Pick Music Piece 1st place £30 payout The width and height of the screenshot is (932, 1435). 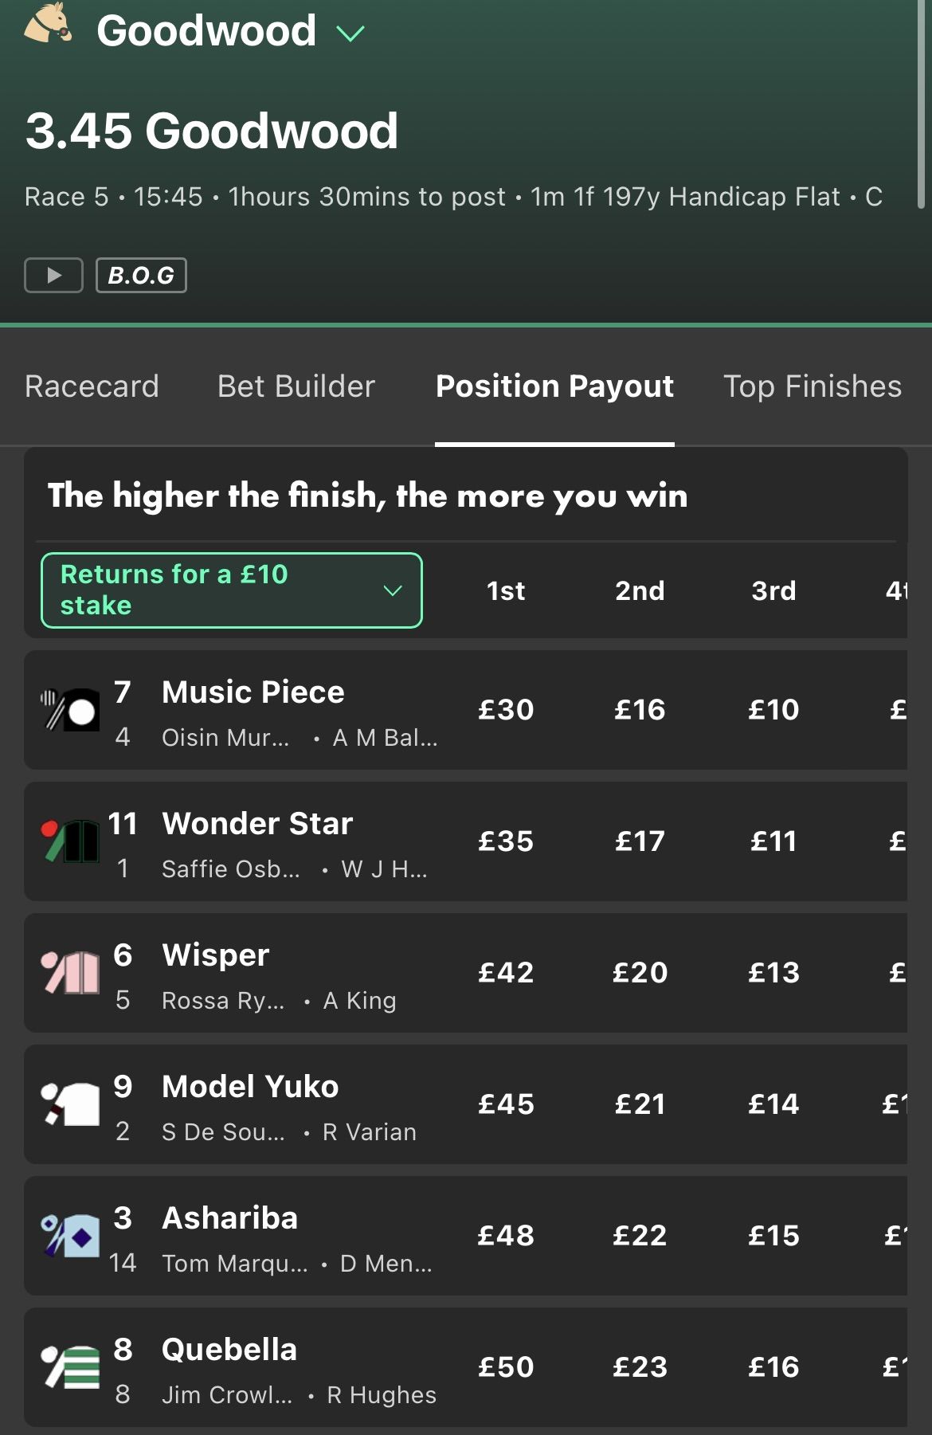click(506, 709)
